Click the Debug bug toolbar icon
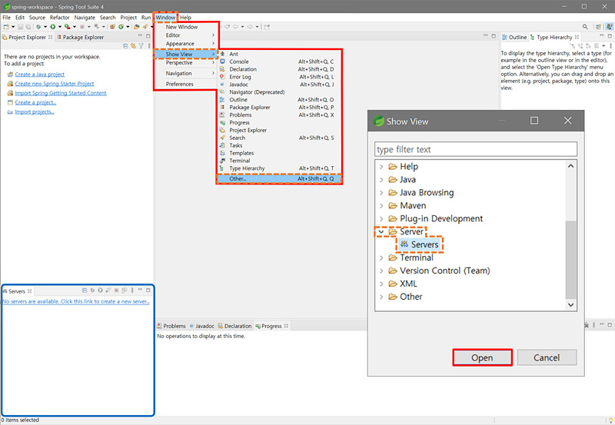 click(38, 27)
